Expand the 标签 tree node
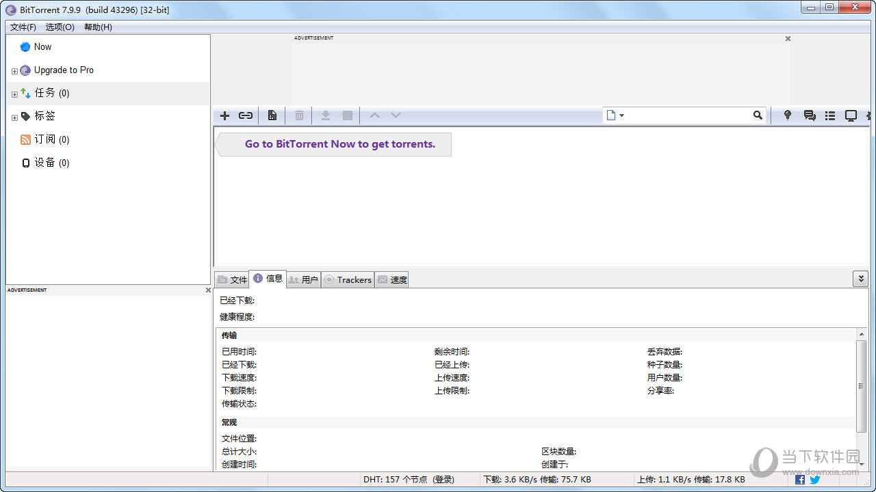 click(x=14, y=118)
